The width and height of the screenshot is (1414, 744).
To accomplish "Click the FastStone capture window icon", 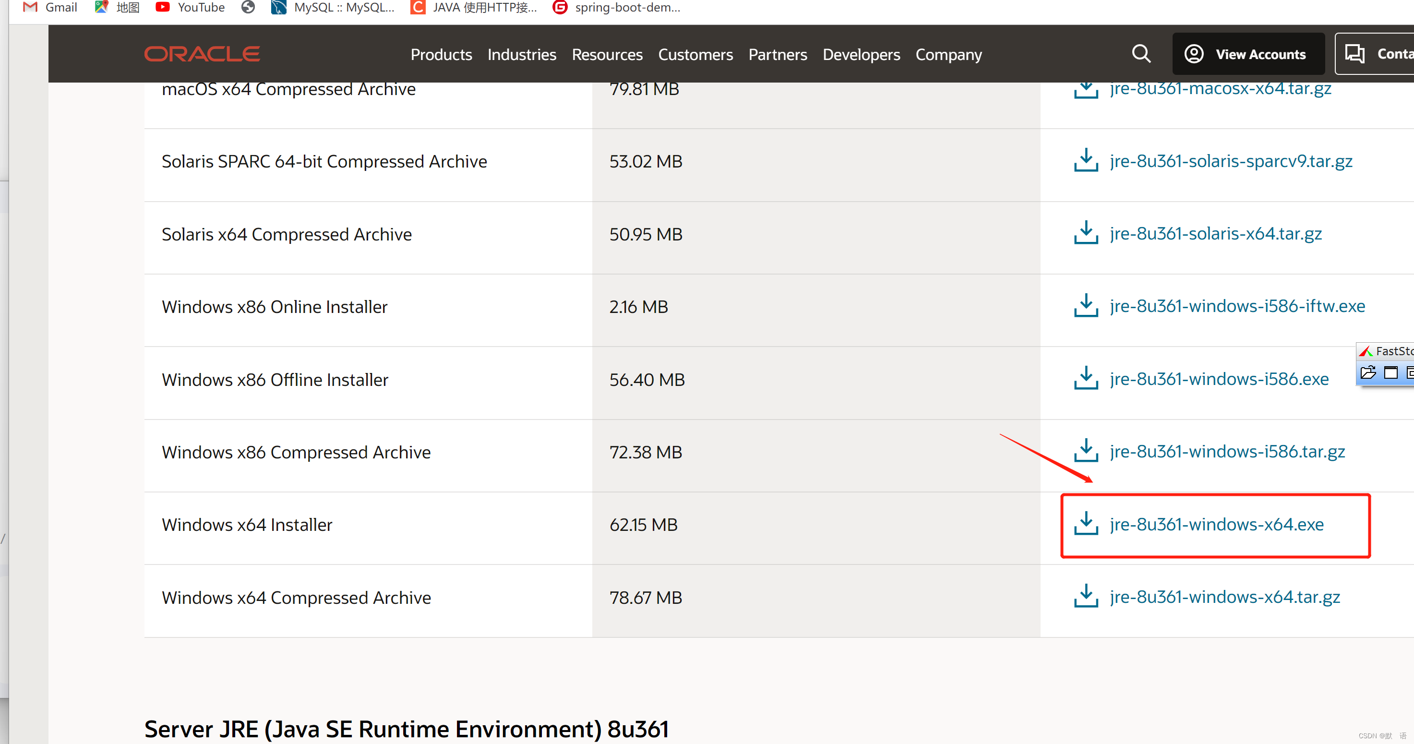I will pyautogui.click(x=1391, y=373).
